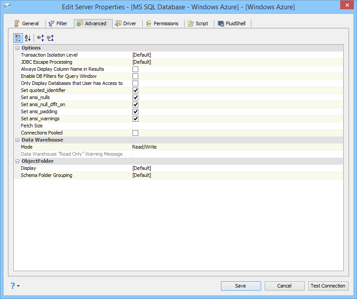Image resolution: width=357 pixels, height=299 pixels.
Task: Select the Display property label
Action: (28, 168)
